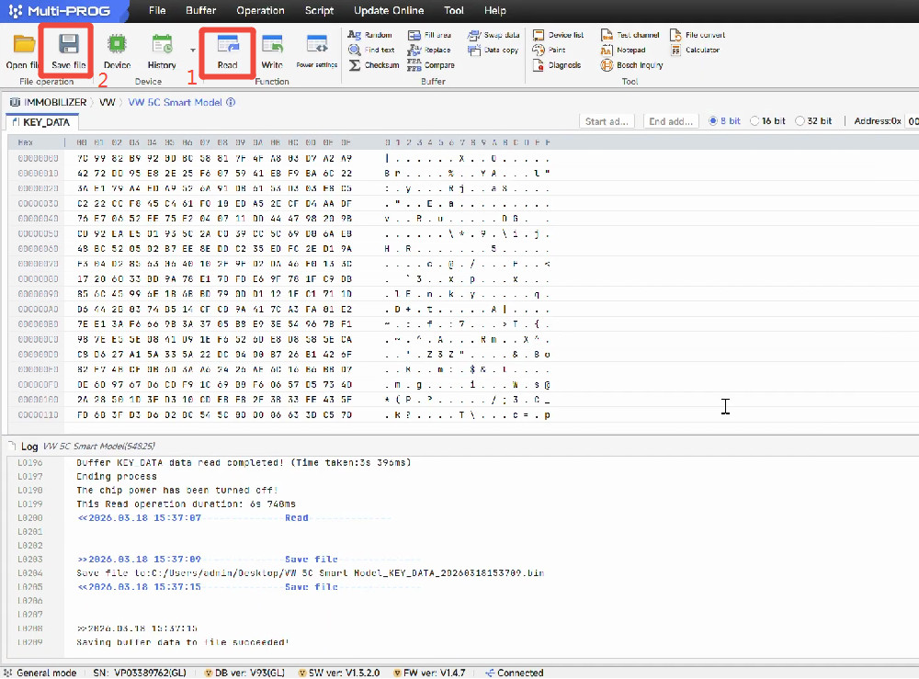
Task: Launch the Bosch inquiry tool
Action: [632, 65]
